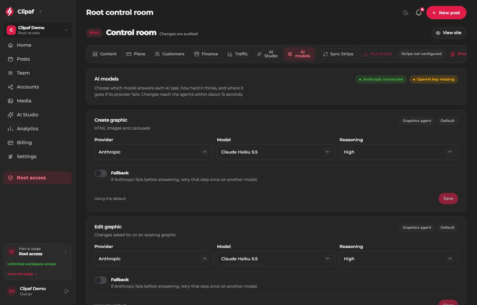Click the Anthropic connected status badge
This screenshot has width=477, height=305.
[x=381, y=80]
